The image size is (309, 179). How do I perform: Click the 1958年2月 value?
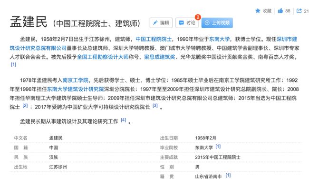tap(205, 138)
